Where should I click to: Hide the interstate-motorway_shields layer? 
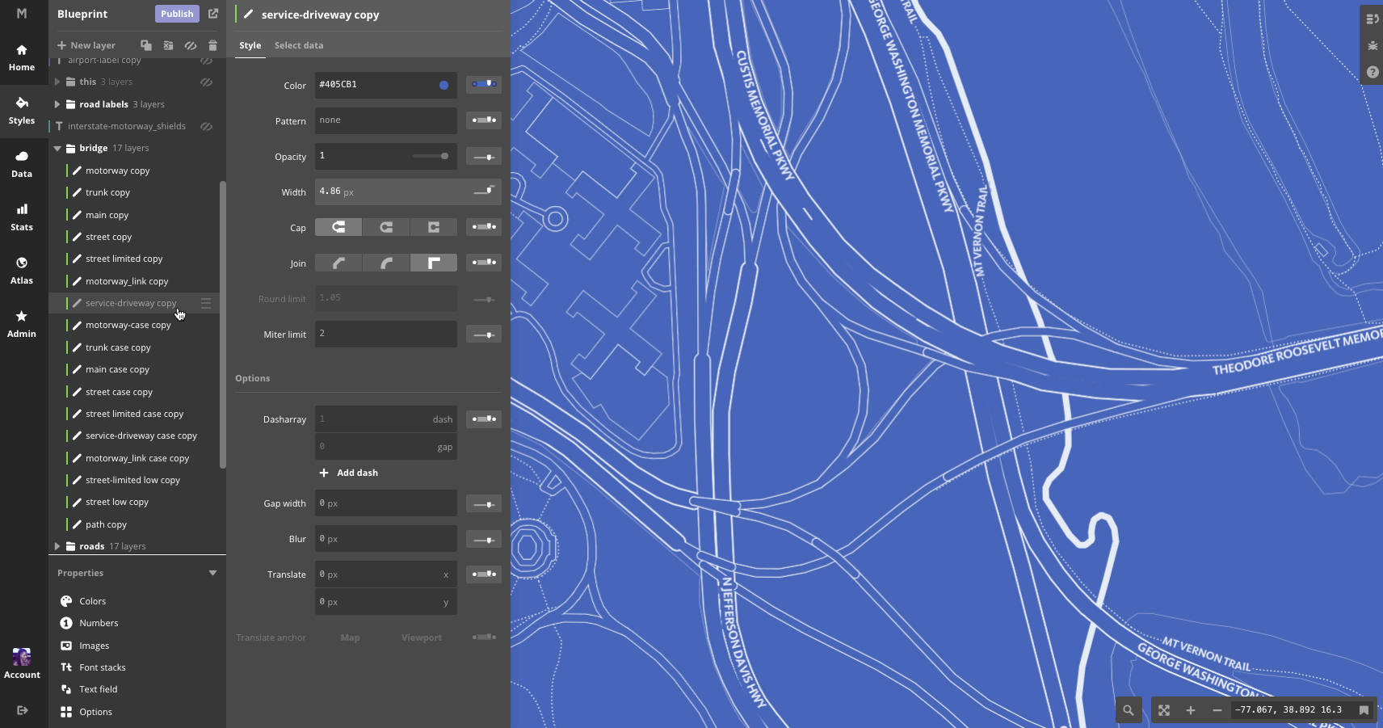click(207, 126)
